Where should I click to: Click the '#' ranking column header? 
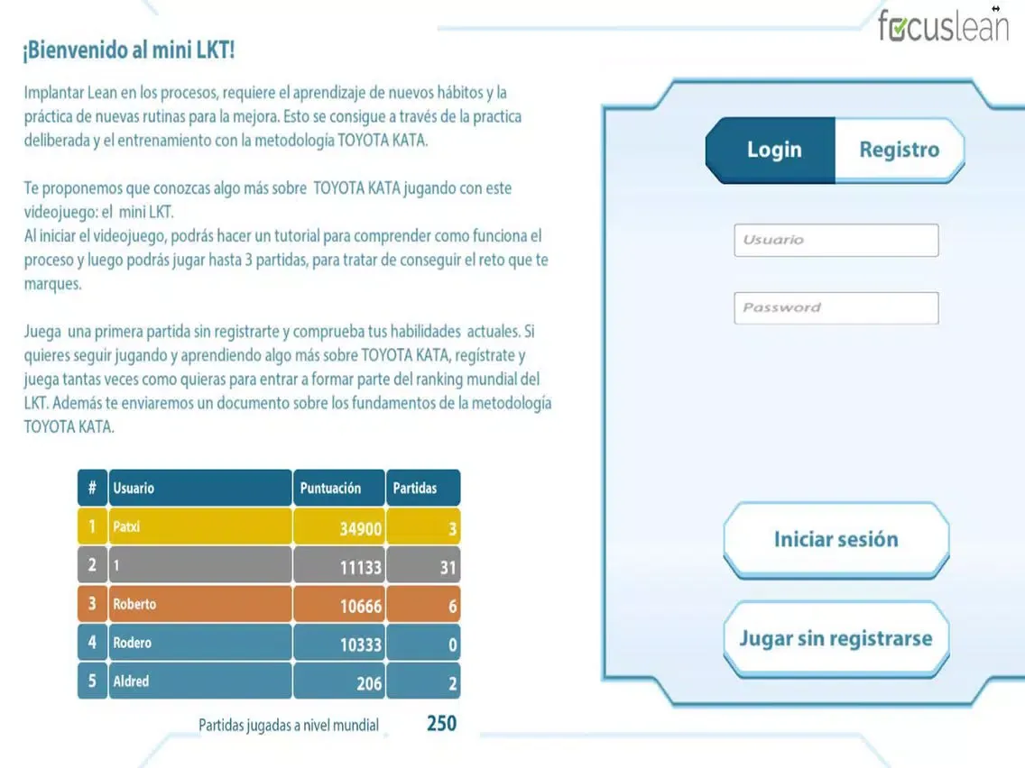point(92,488)
